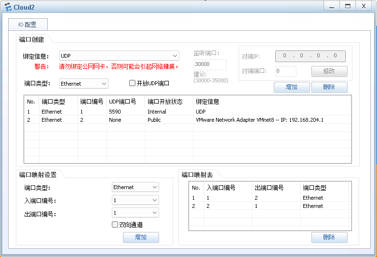This screenshot has height=257, width=377.
Task: Toggle the 双向通道 checkbox
Action: (115, 224)
